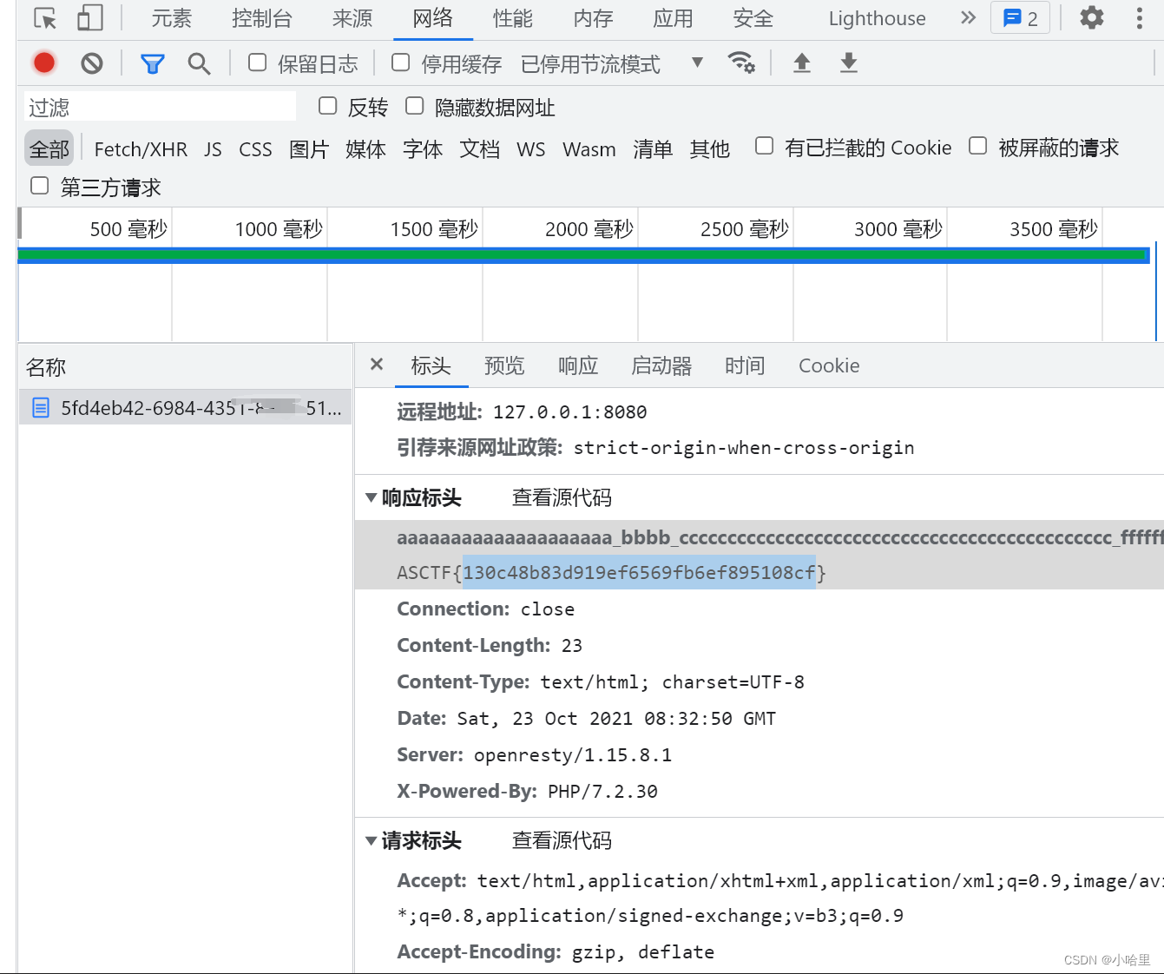Check 被屏蔽的请求 checkbox

(x=977, y=146)
